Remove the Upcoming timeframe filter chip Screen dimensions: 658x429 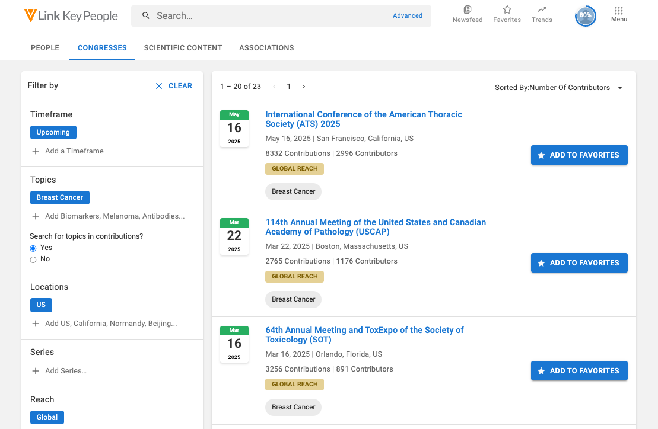pos(53,133)
